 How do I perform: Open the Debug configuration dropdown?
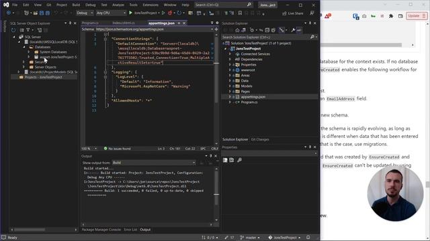click(x=85, y=13)
